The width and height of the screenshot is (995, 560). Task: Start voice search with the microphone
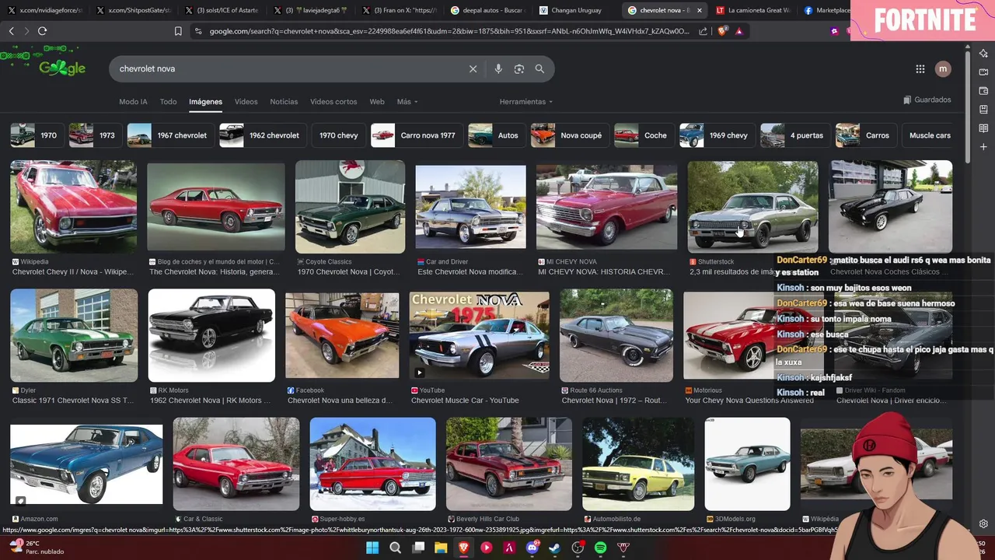(x=498, y=68)
